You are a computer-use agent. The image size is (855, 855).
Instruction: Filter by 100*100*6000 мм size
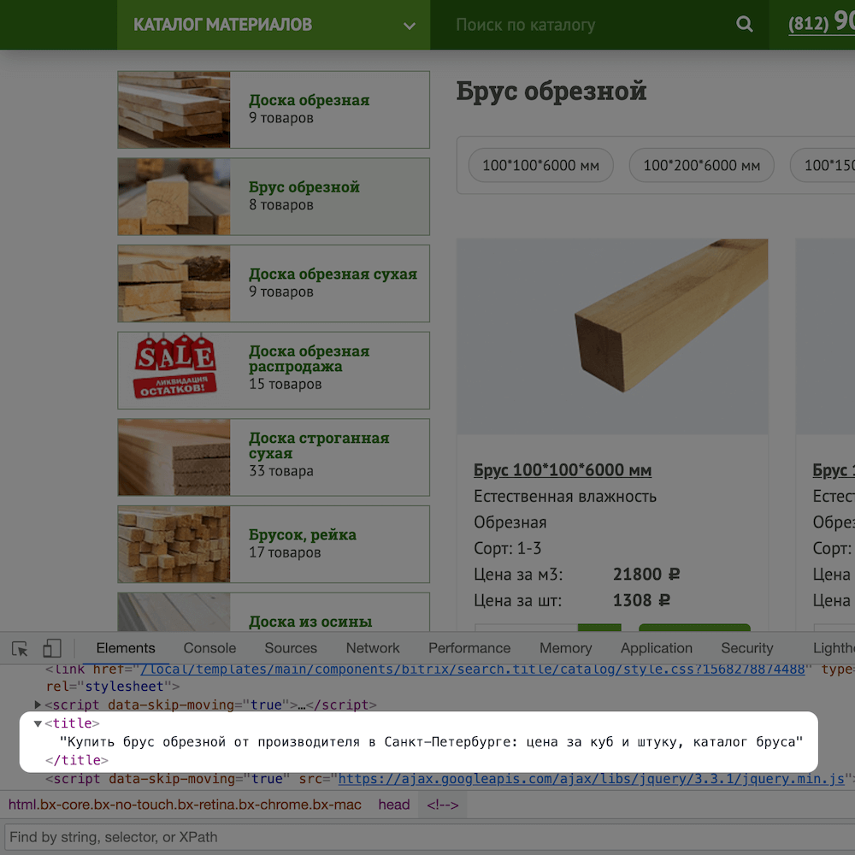point(540,165)
